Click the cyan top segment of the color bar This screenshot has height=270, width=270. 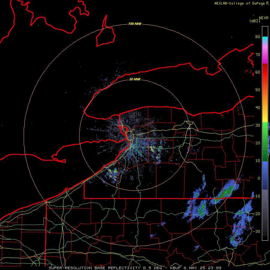click(265, 40)
